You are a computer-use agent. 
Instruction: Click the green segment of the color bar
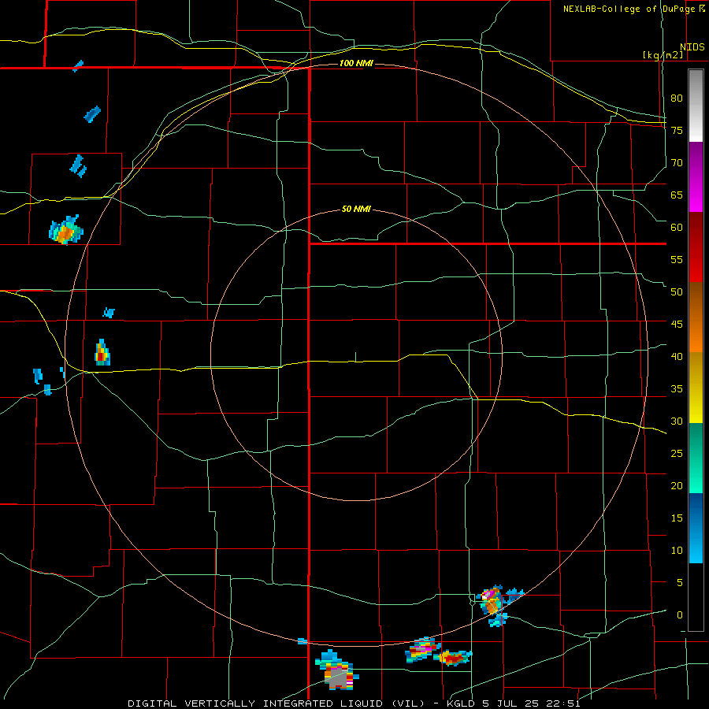(696, 458)
